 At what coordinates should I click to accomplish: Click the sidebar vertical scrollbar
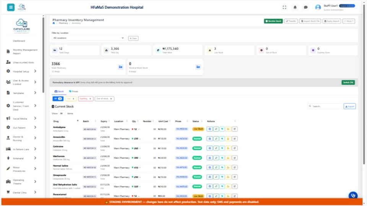coord(43,55)
